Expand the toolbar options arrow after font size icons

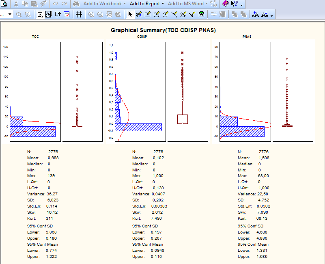[271, 15]
